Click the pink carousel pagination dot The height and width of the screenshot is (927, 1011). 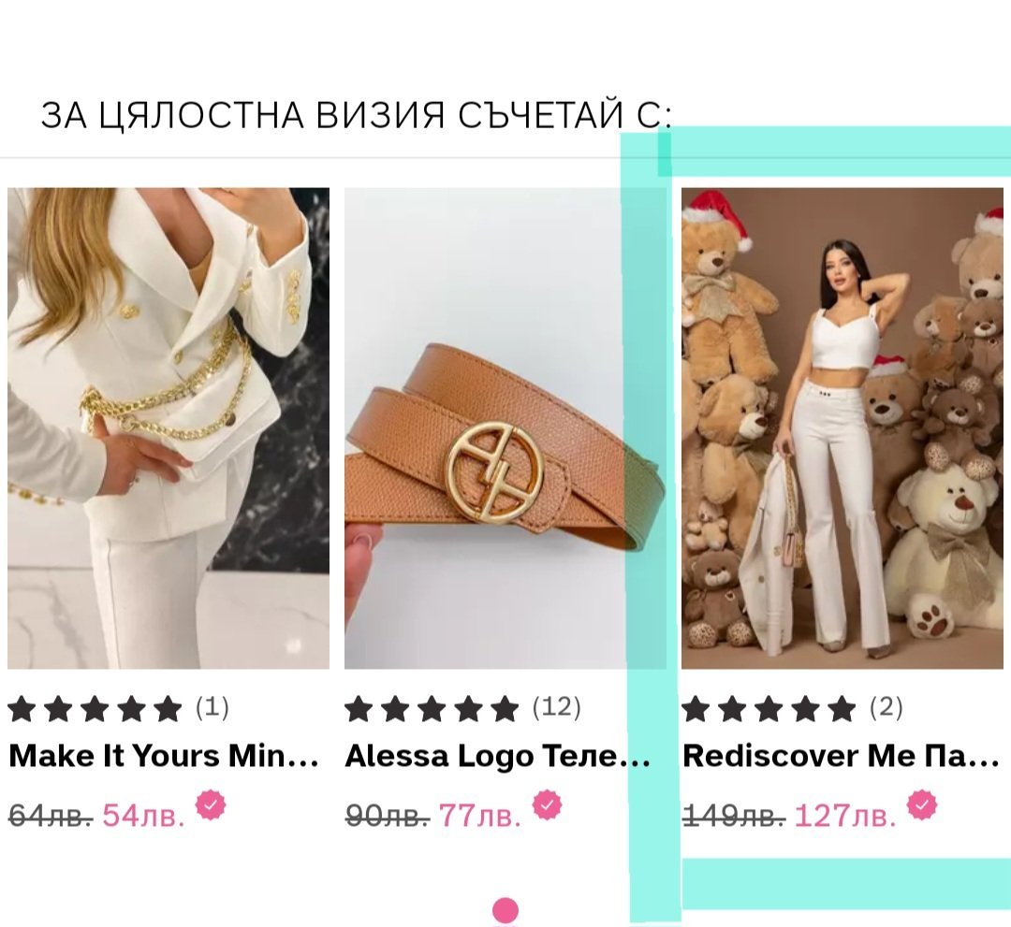505,911
